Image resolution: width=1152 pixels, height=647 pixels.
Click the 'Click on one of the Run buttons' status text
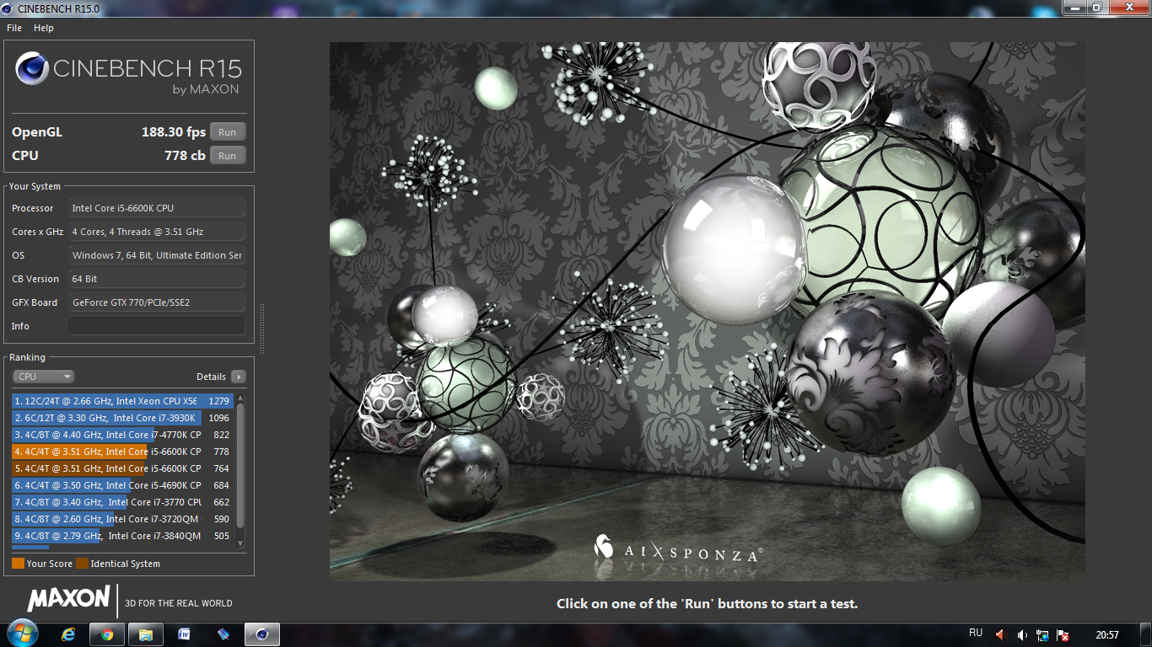(707, 603)
